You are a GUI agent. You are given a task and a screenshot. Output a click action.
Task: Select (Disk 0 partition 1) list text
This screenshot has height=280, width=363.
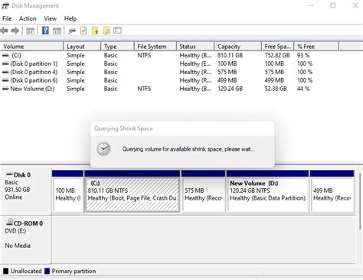[x=34, y=63]
